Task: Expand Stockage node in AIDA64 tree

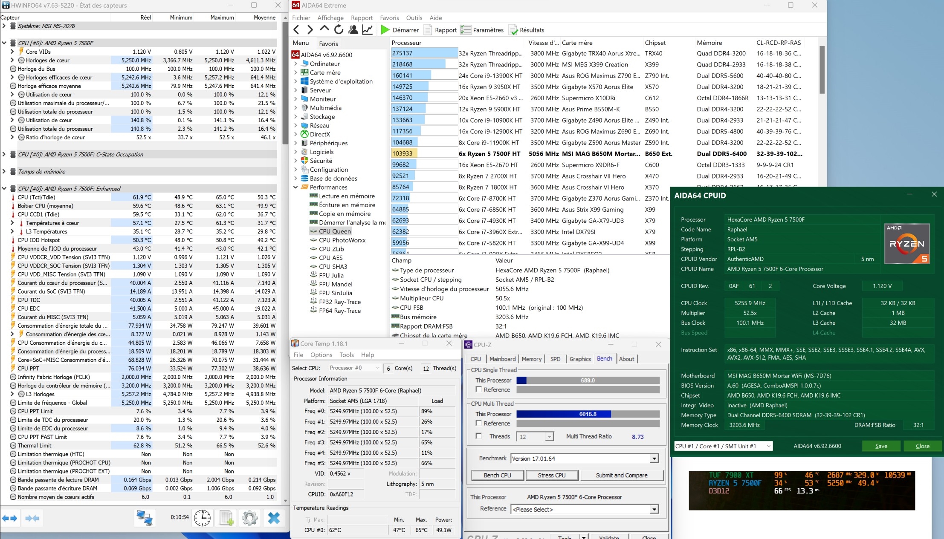Action: (295, 117)
